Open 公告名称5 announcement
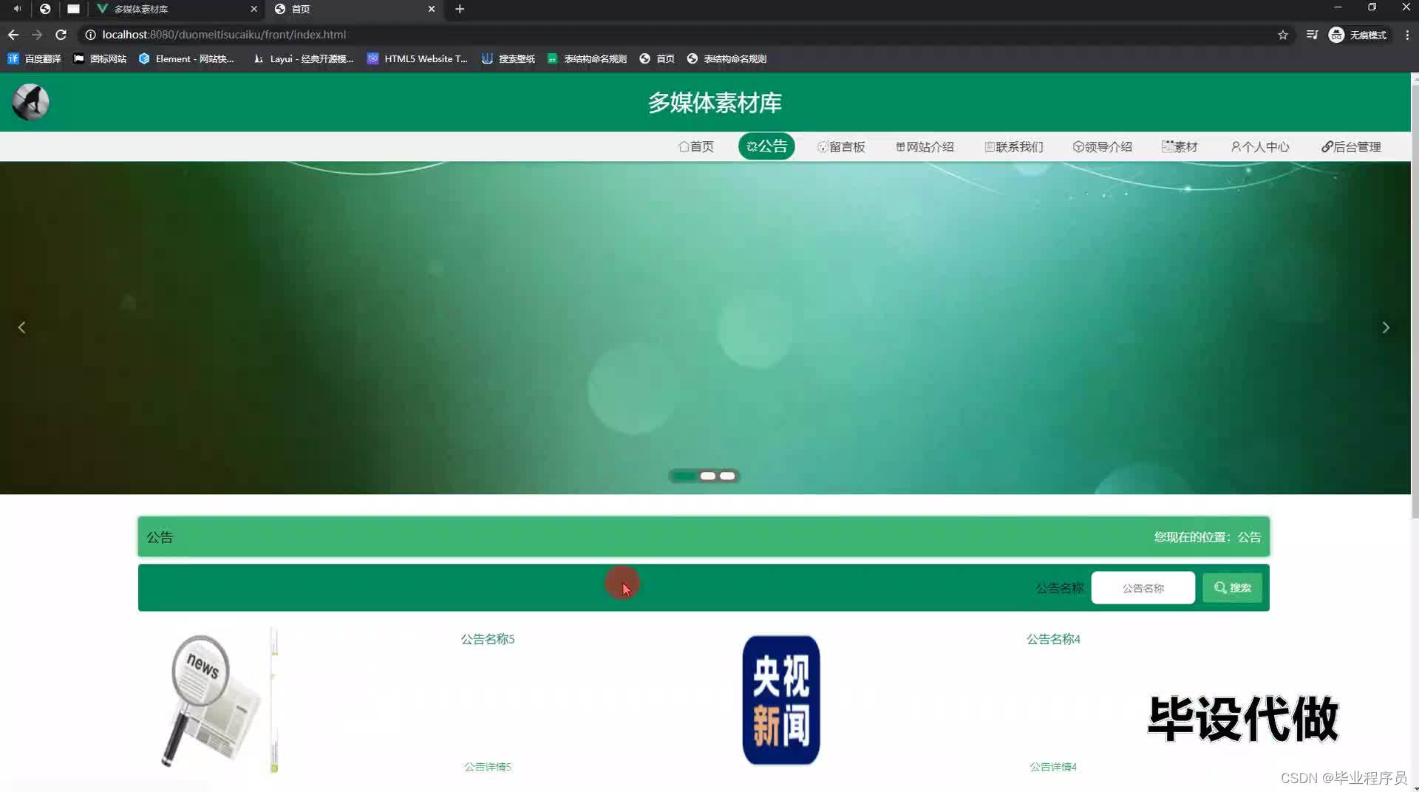 [488, 639]
